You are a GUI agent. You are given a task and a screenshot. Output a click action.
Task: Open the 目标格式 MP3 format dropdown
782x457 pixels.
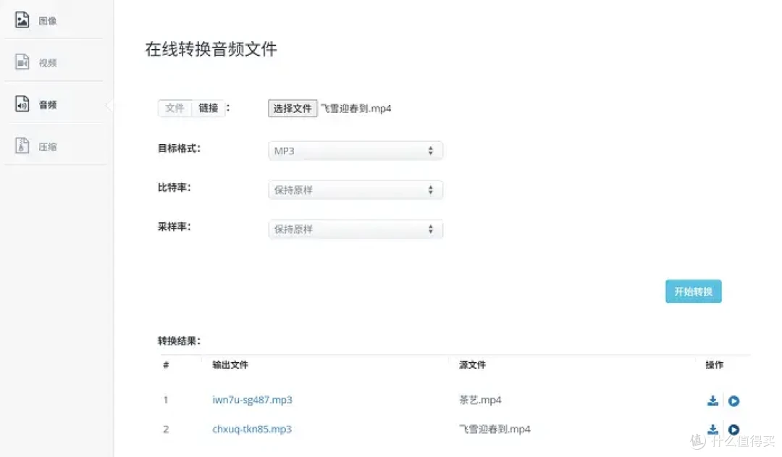tap(355, 151)
